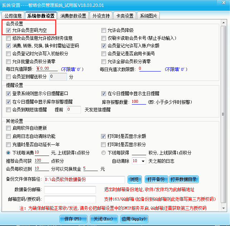
Task: Check 会员登记时允许写入初始积分
Action: [x=8, y=54]
